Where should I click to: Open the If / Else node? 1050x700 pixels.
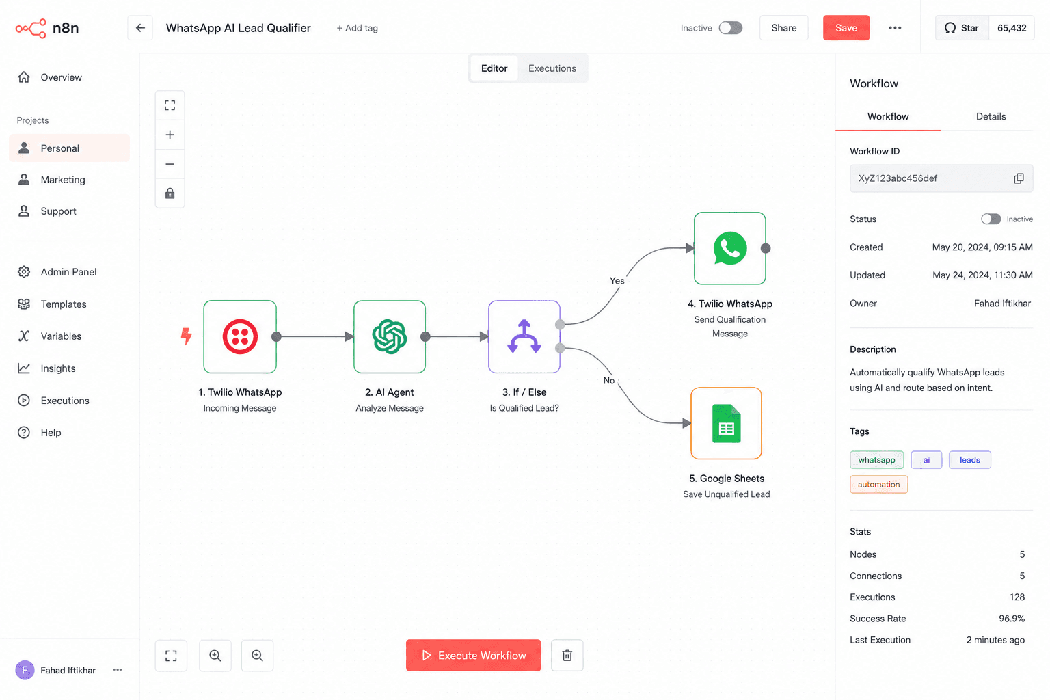524,337
